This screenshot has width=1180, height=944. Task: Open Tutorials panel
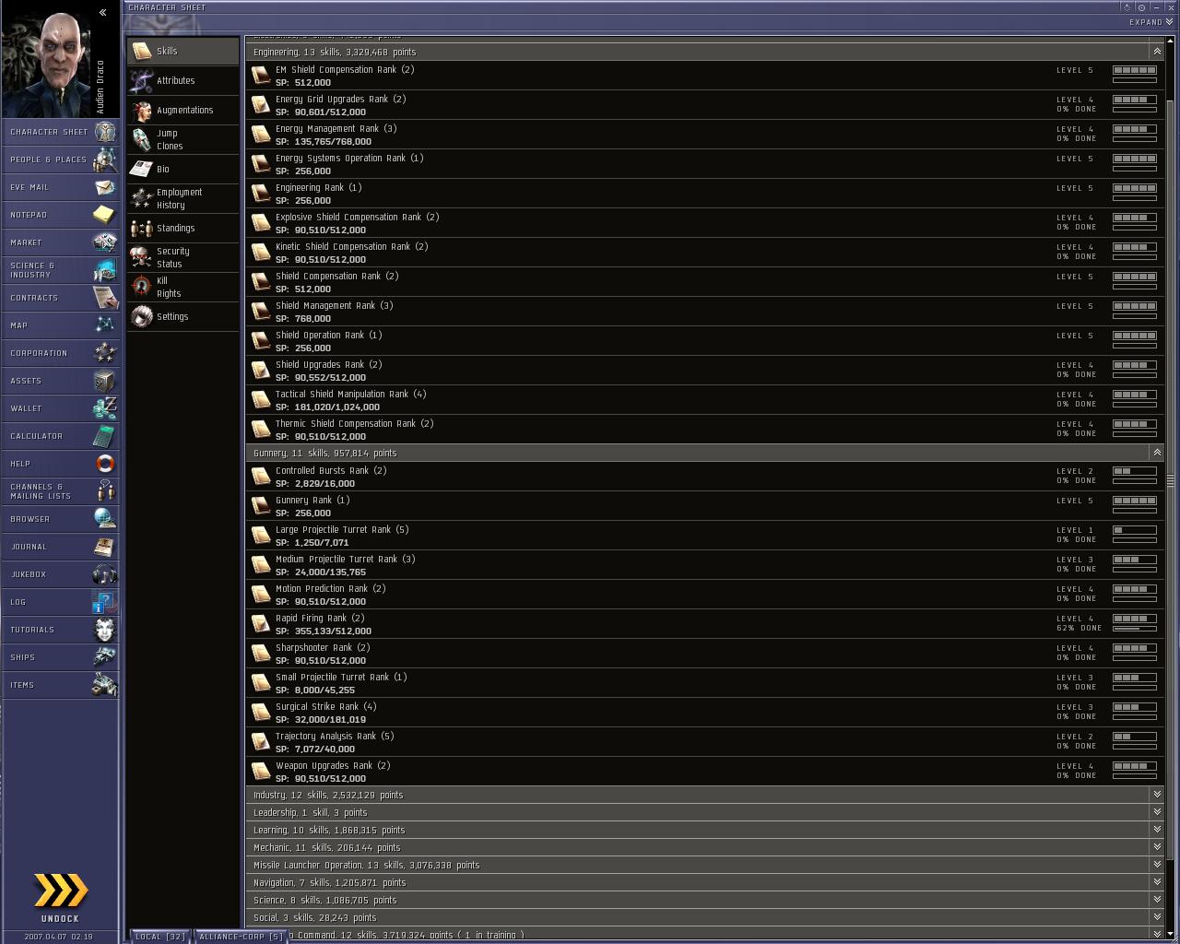pyautogui.click(x=60, y=630)
